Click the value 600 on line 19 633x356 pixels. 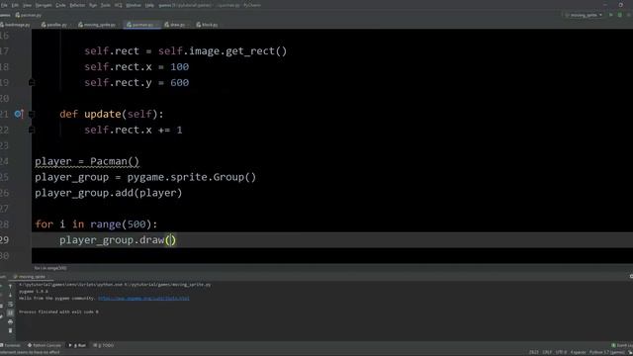click(x=180, y=83)
